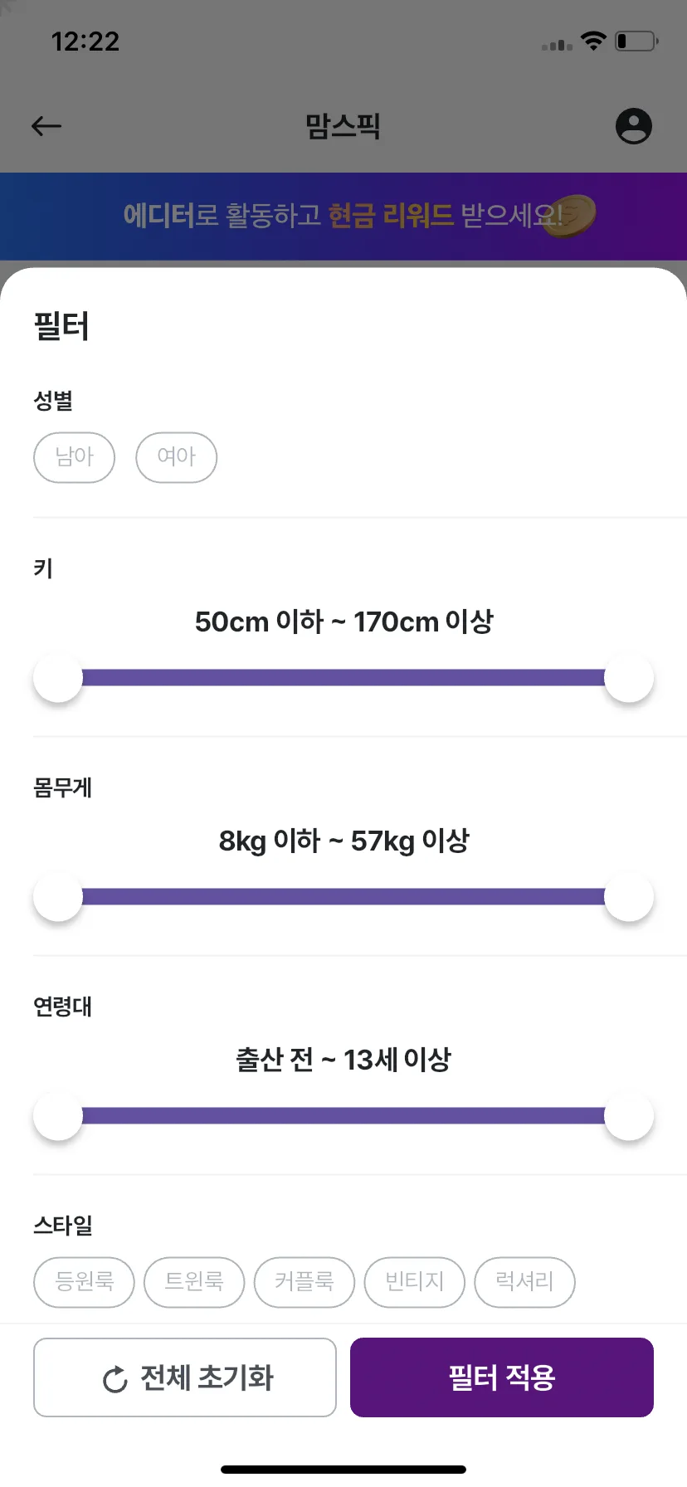Tap the back arrow icon
This screenshot has width=687, height=1487.
46,126
